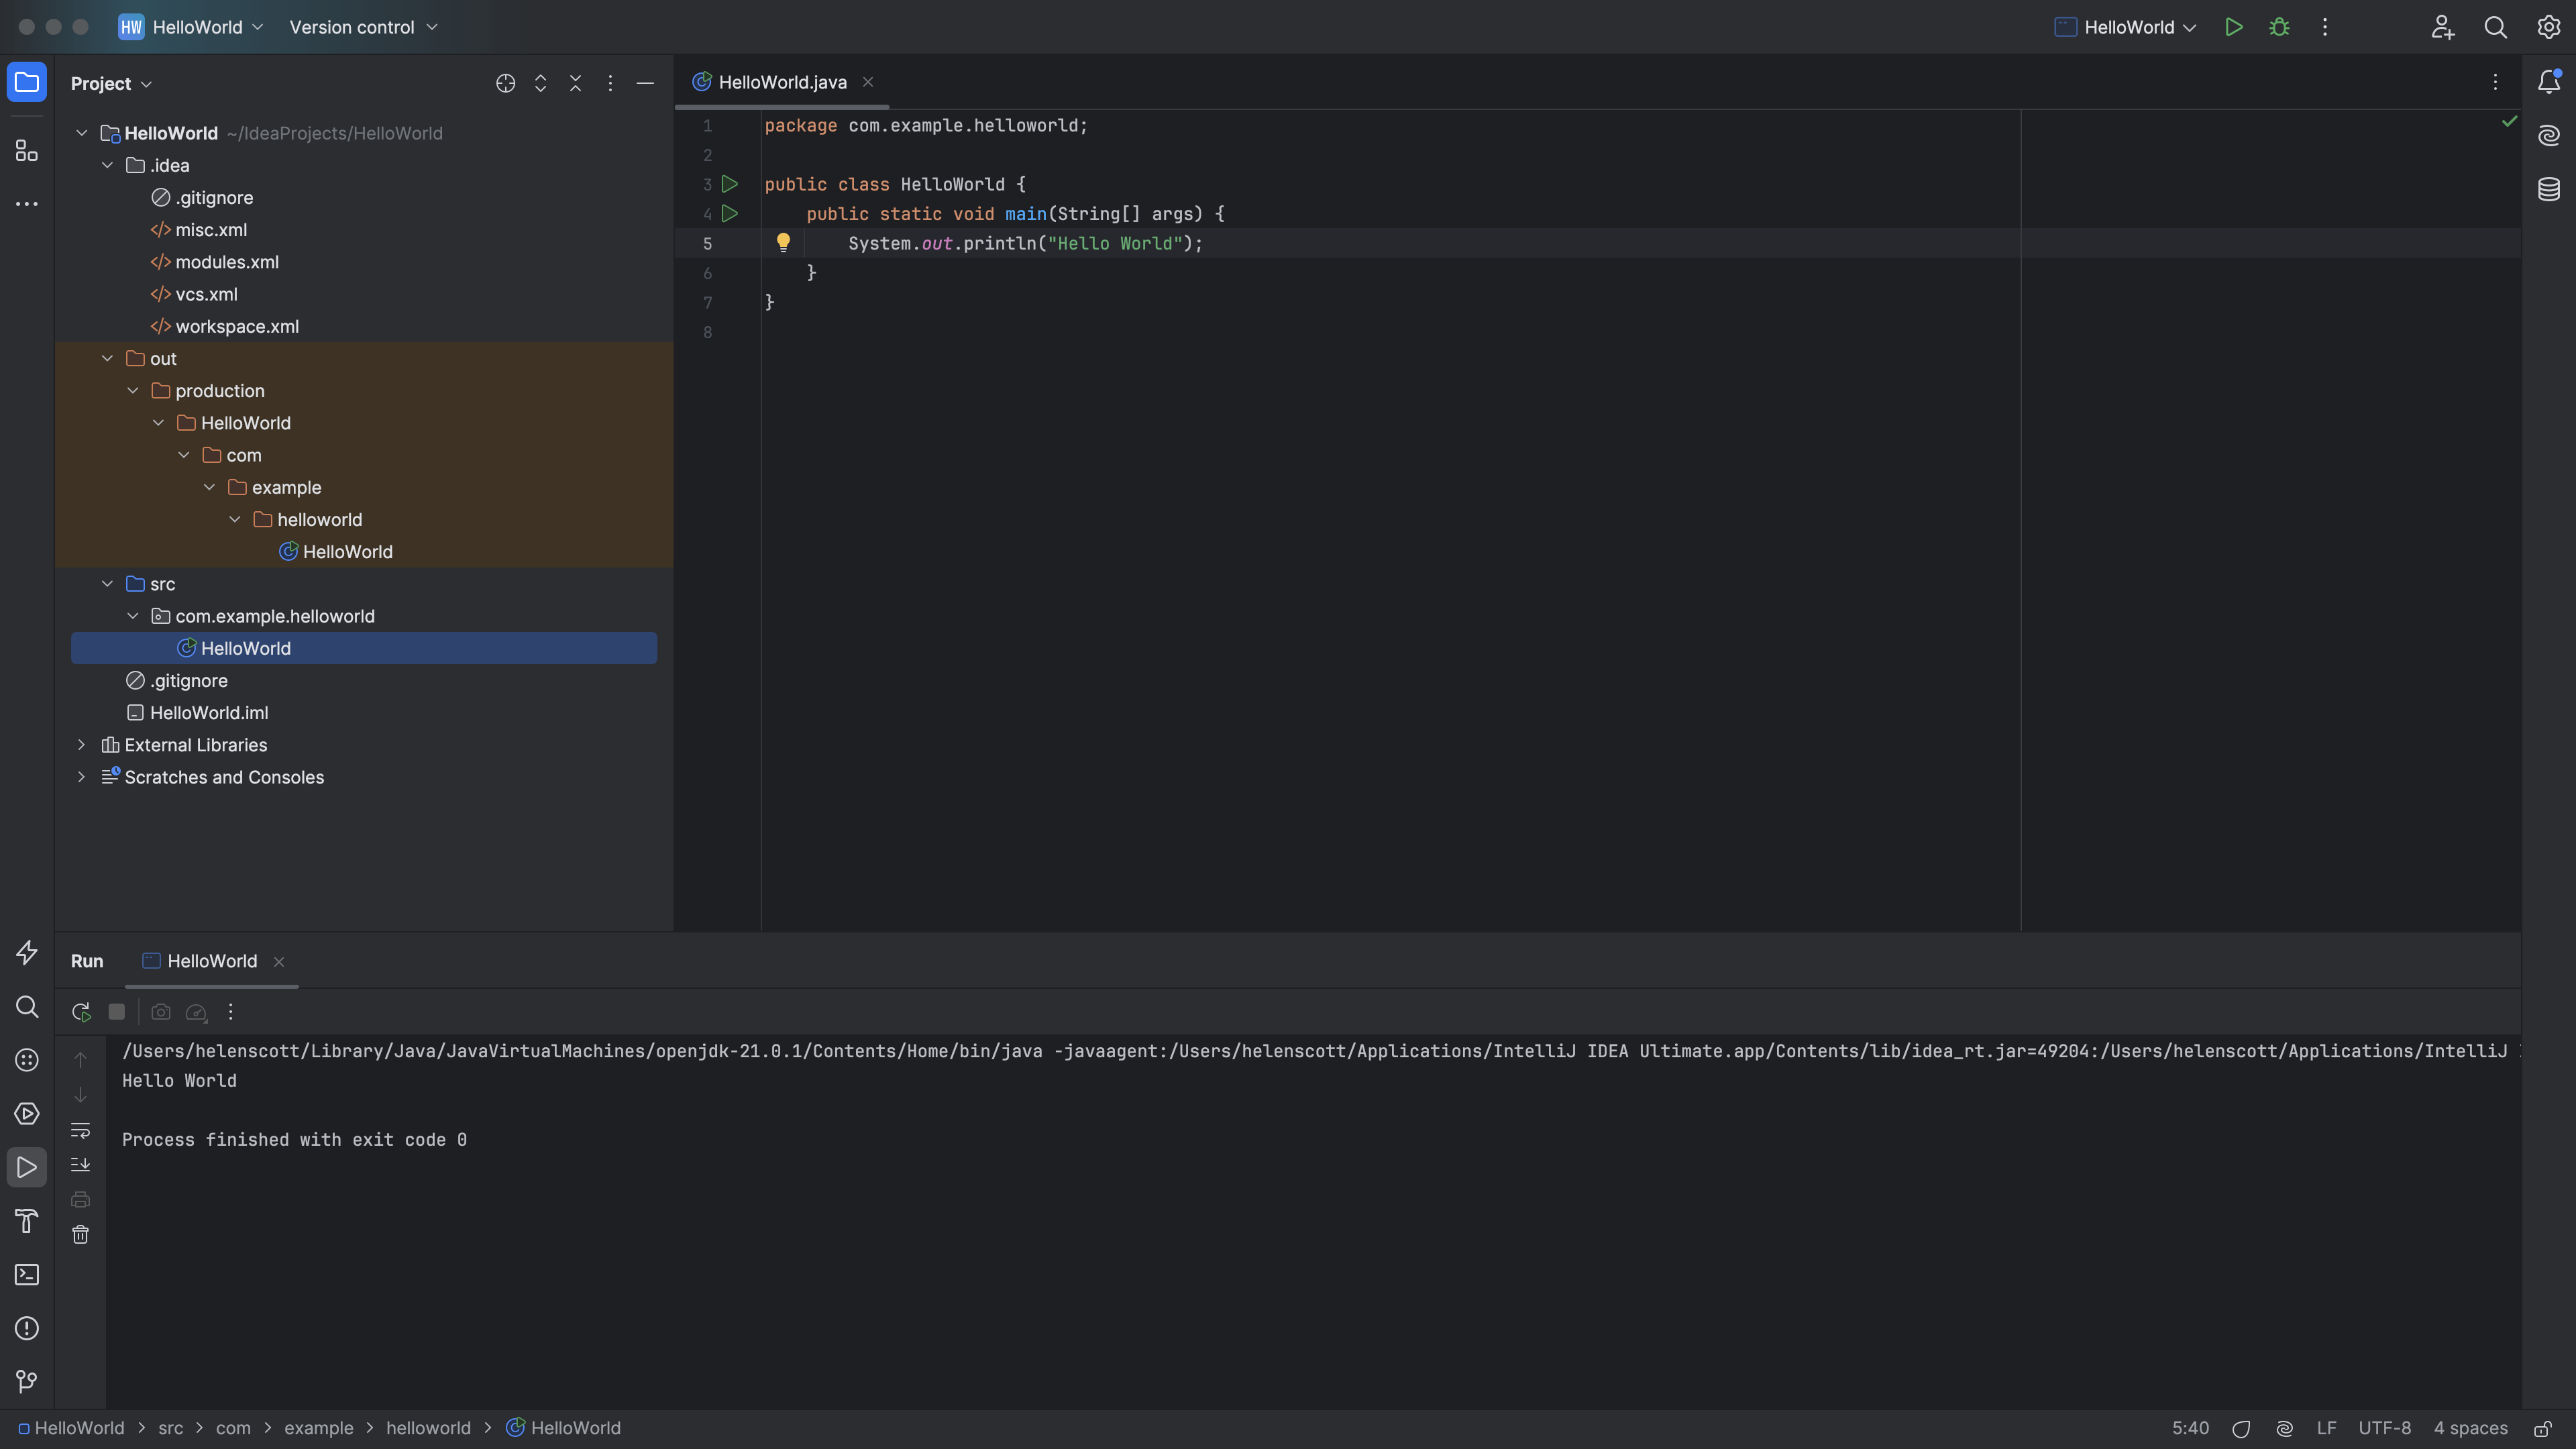
Task: Click the intention bulb on line 5
Action: (x=784, y=242)
